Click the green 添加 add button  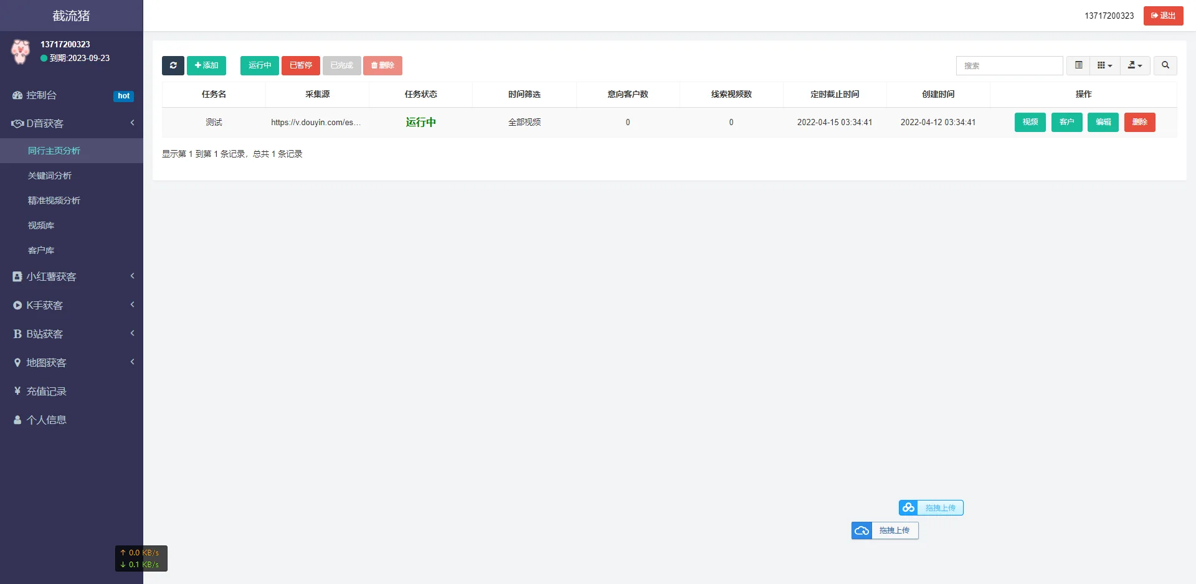pyautogui.click(x=206, y=65)
